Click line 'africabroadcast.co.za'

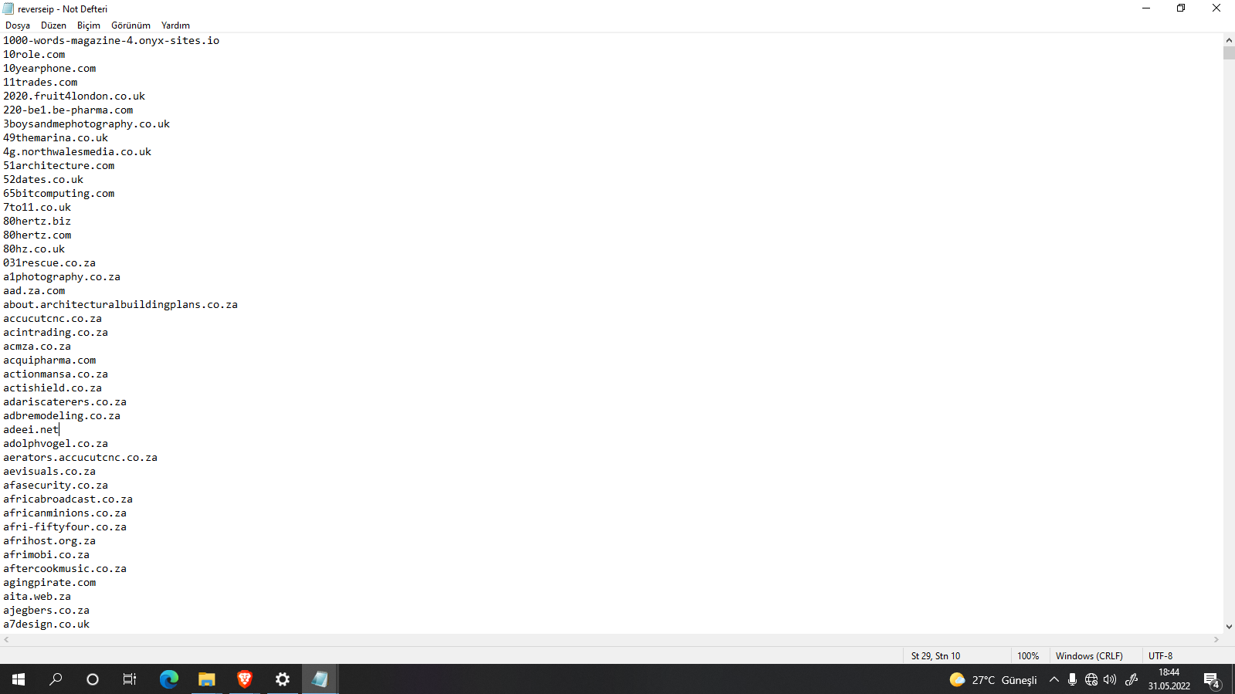[68, 499]
